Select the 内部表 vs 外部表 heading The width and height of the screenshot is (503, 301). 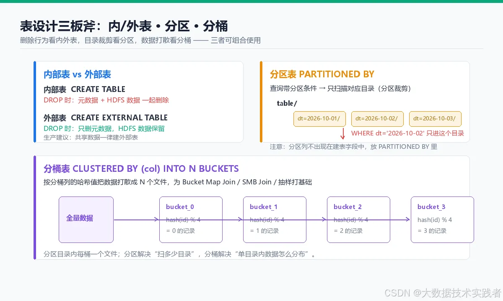pyautogui.click(x=78, y=75)
